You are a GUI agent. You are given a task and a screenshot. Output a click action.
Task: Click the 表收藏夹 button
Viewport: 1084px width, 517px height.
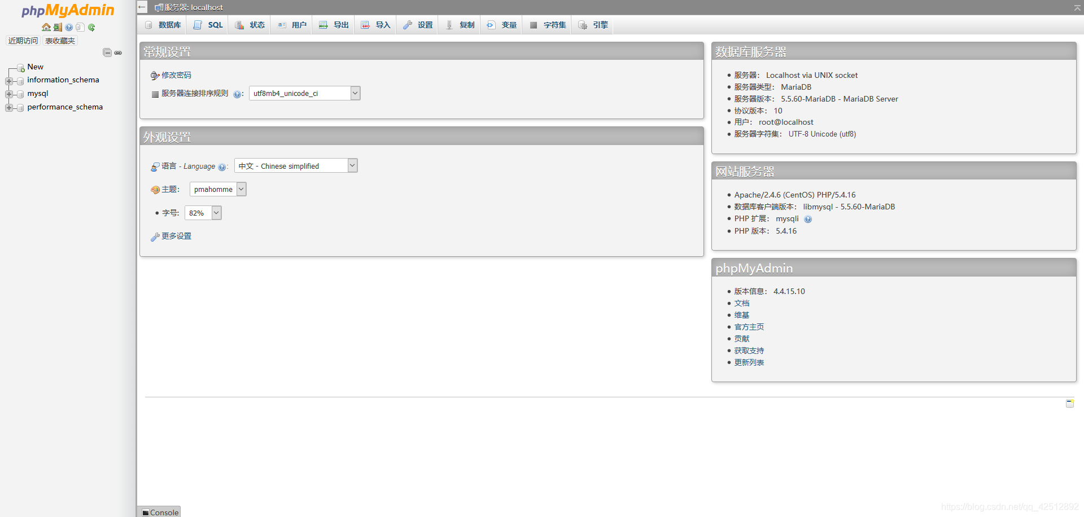(60, 41)
